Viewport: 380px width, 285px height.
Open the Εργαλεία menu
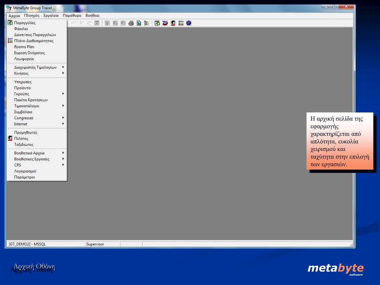(x=51, y=16)
